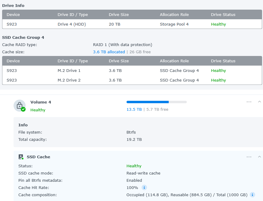263x201 pixels.
Task: Click the Allocation Role header in SSD Cache table
Action: coord(174,61)
